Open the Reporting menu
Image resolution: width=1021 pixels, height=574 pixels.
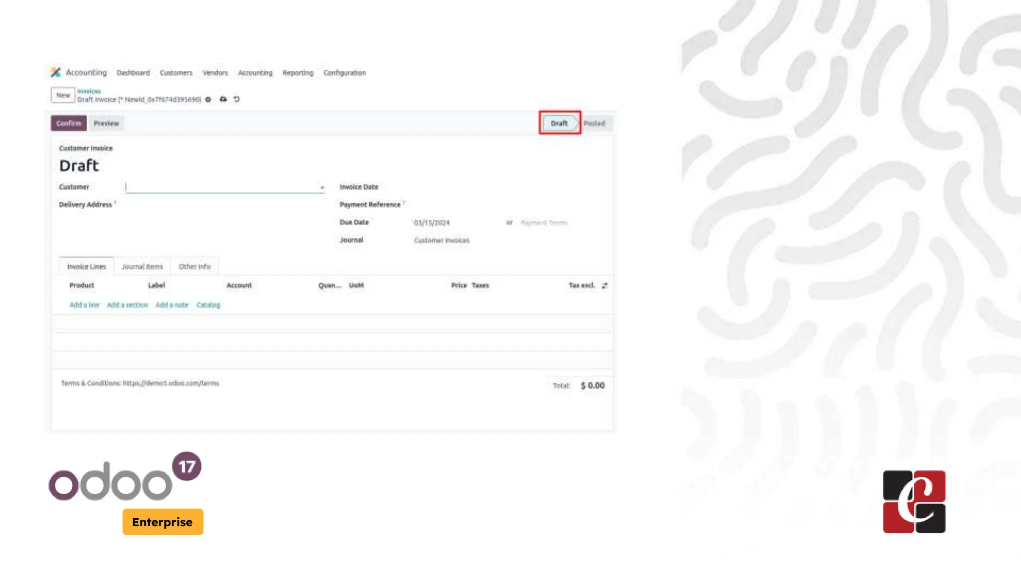tap(298, 73)
